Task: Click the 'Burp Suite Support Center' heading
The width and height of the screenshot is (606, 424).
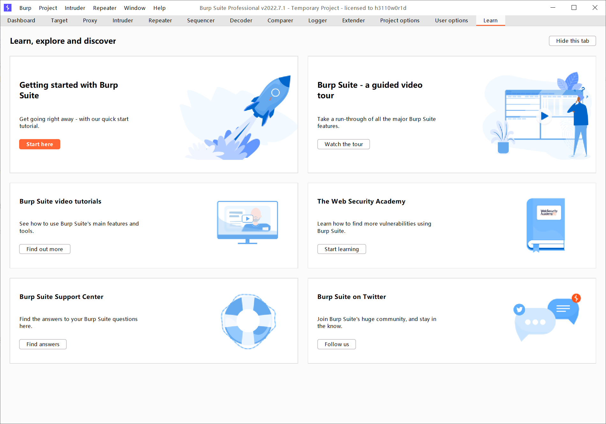Action: [61, 297]
